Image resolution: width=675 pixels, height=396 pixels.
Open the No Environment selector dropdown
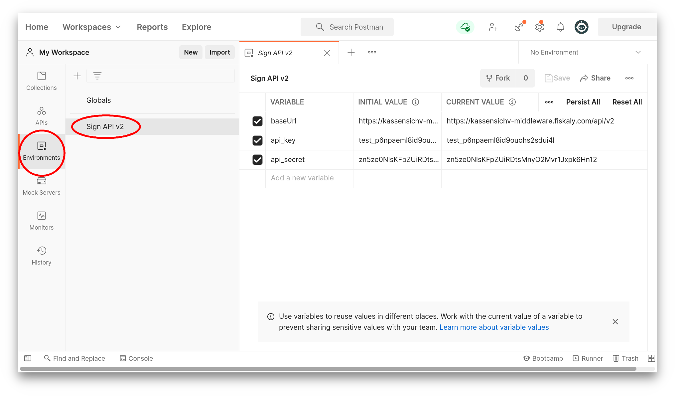pyautogui.click(x=585, y=52)
